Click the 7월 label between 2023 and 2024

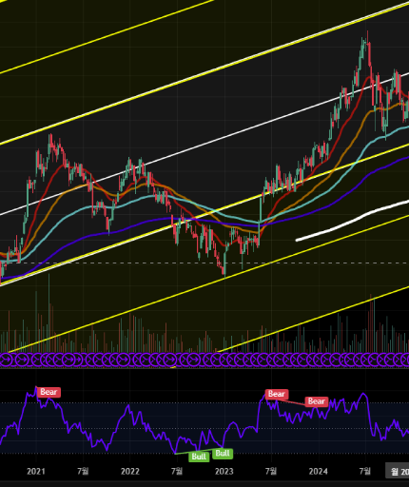click(x=271, y=472)
